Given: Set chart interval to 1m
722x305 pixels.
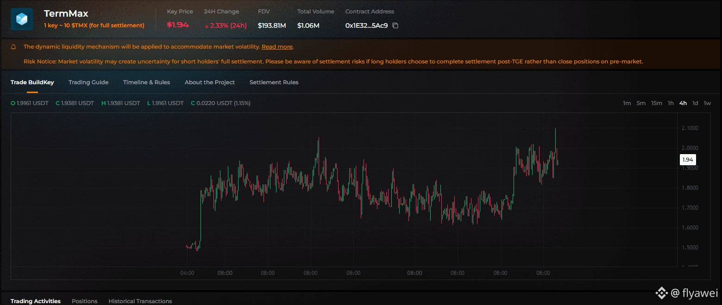Looking at the screenshot, I should click(627, 103).
